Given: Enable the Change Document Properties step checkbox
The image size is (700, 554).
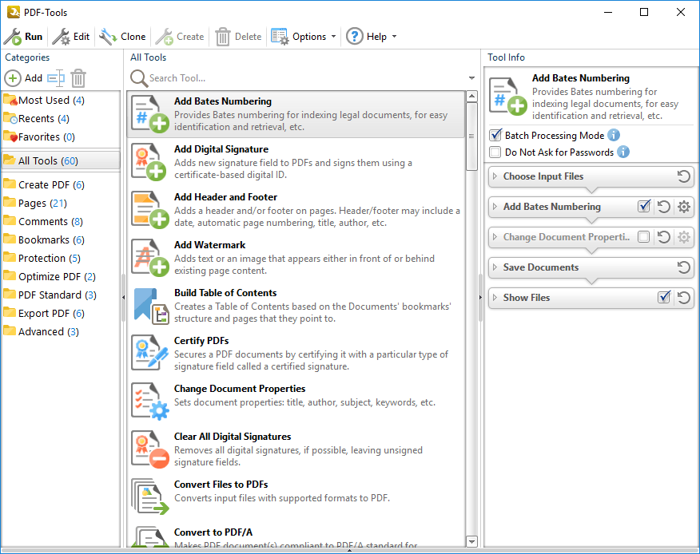Looking at the screenshot, I should pyautogui.click(x=644, y=237).
